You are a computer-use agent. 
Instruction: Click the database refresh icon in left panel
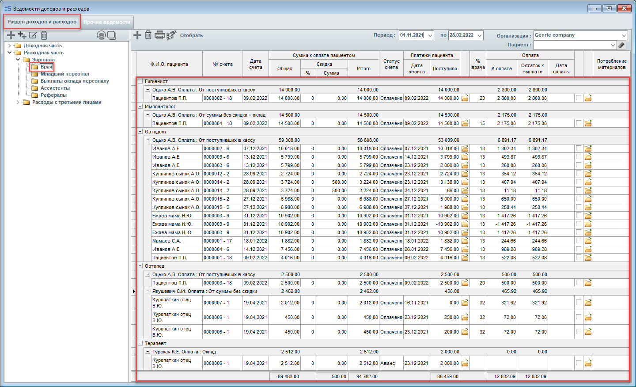tap(101, 35)
